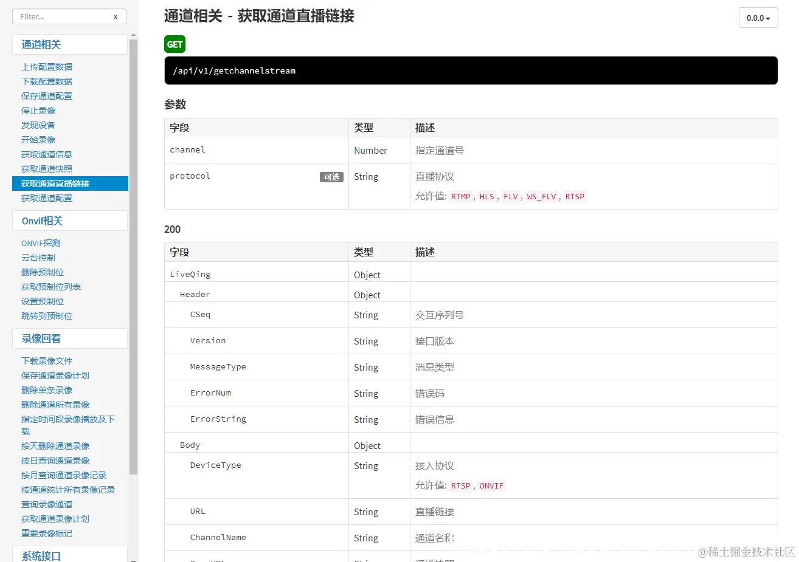Click the ErrorNum field name
Viewport: 799px width, 562px height.
(210, 393)
